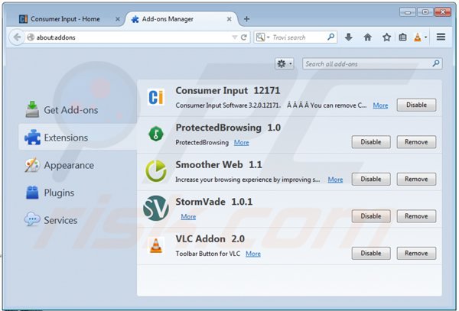The height and width of the screenshot is (311, 459).
Task: Click the site identity globe icon
Action: pyautogui.click(x=31, y=37)
